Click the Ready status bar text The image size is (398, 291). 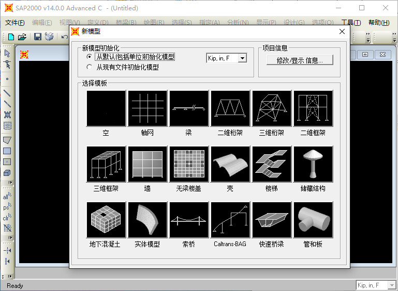14,286
